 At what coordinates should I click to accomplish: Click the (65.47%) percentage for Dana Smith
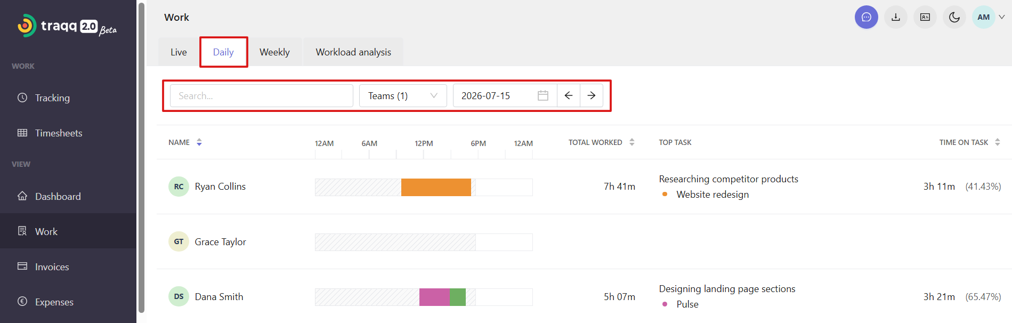(x=983, y=297)
